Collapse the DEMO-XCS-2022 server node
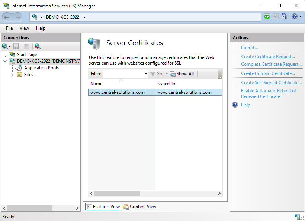Viewport: 305px width, 221px height. [x=5, y=61]
